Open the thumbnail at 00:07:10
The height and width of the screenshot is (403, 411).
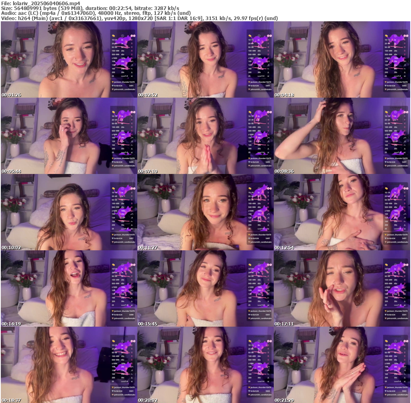tap(205, 136)
